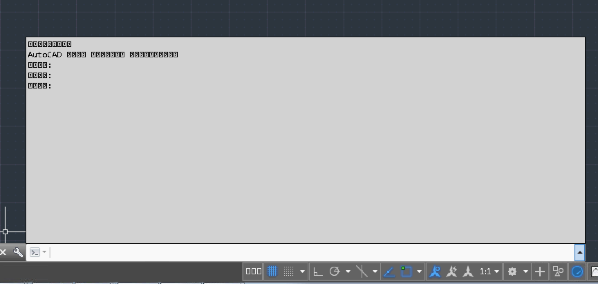Click the annotation scale icon
Image resolution: width=598 pixels, height=284 pixels.
coord(468,272)
